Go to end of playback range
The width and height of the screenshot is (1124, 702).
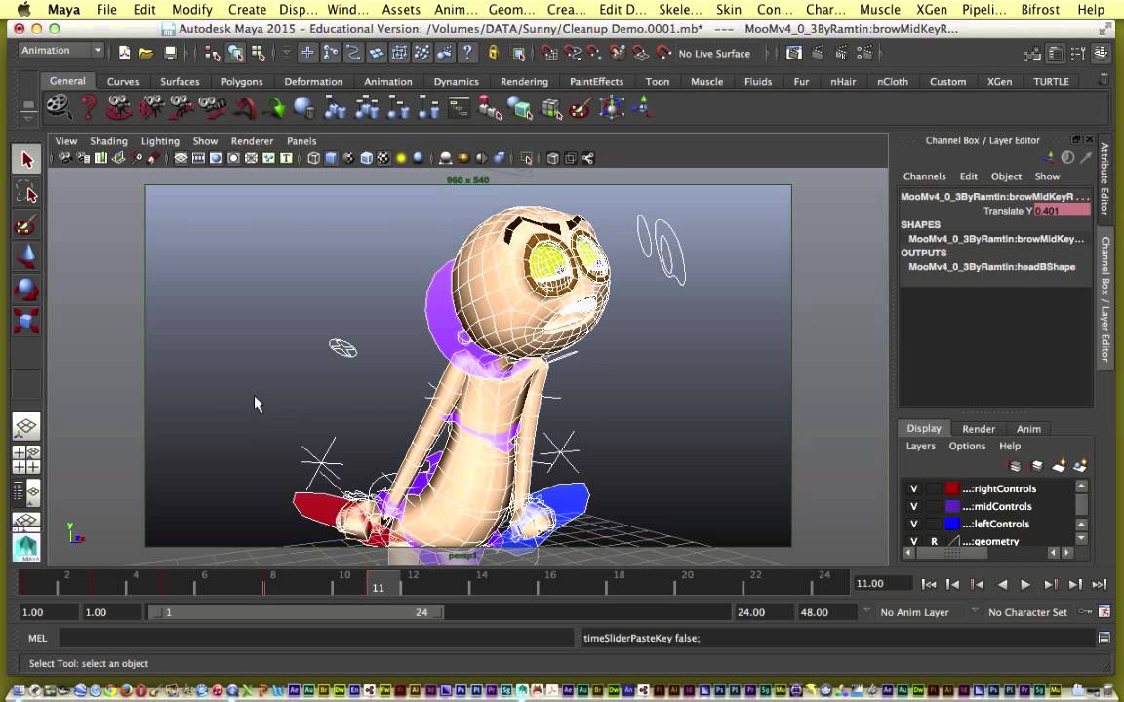[1099, 585]
